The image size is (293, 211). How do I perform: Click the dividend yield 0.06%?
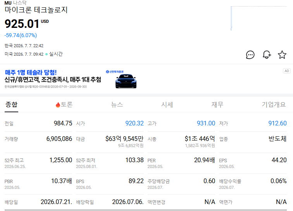279,181
